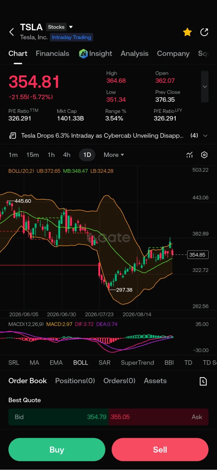Select the BOLL indicator
Viewport: 217px width, 470px height.
pos(80,363)
